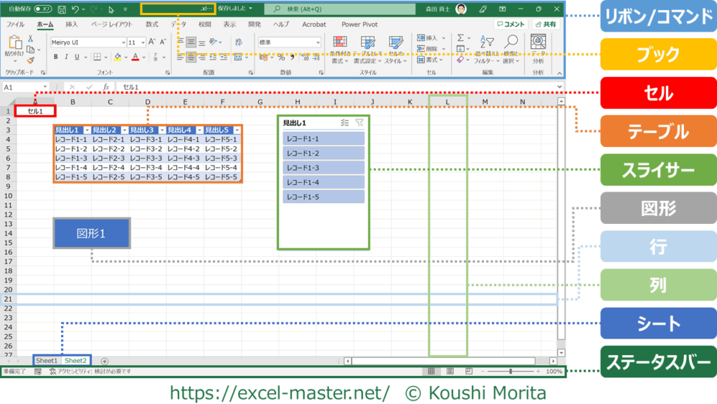Click the Format Painter brush icon

click(x=31, y=61)
